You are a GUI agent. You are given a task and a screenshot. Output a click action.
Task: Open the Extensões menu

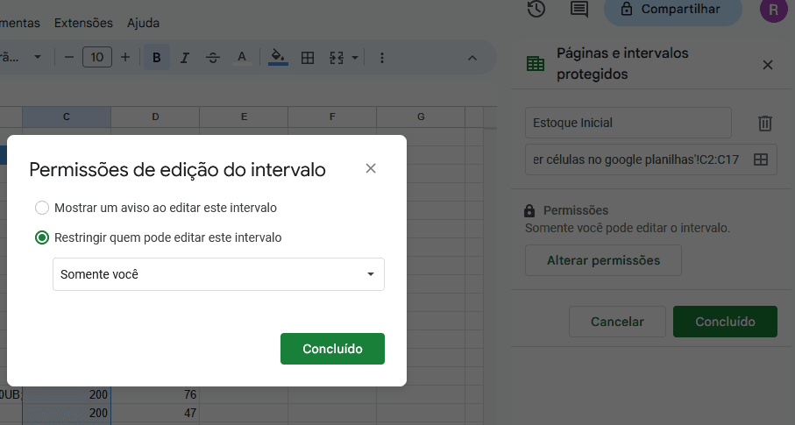coord(83,23)
